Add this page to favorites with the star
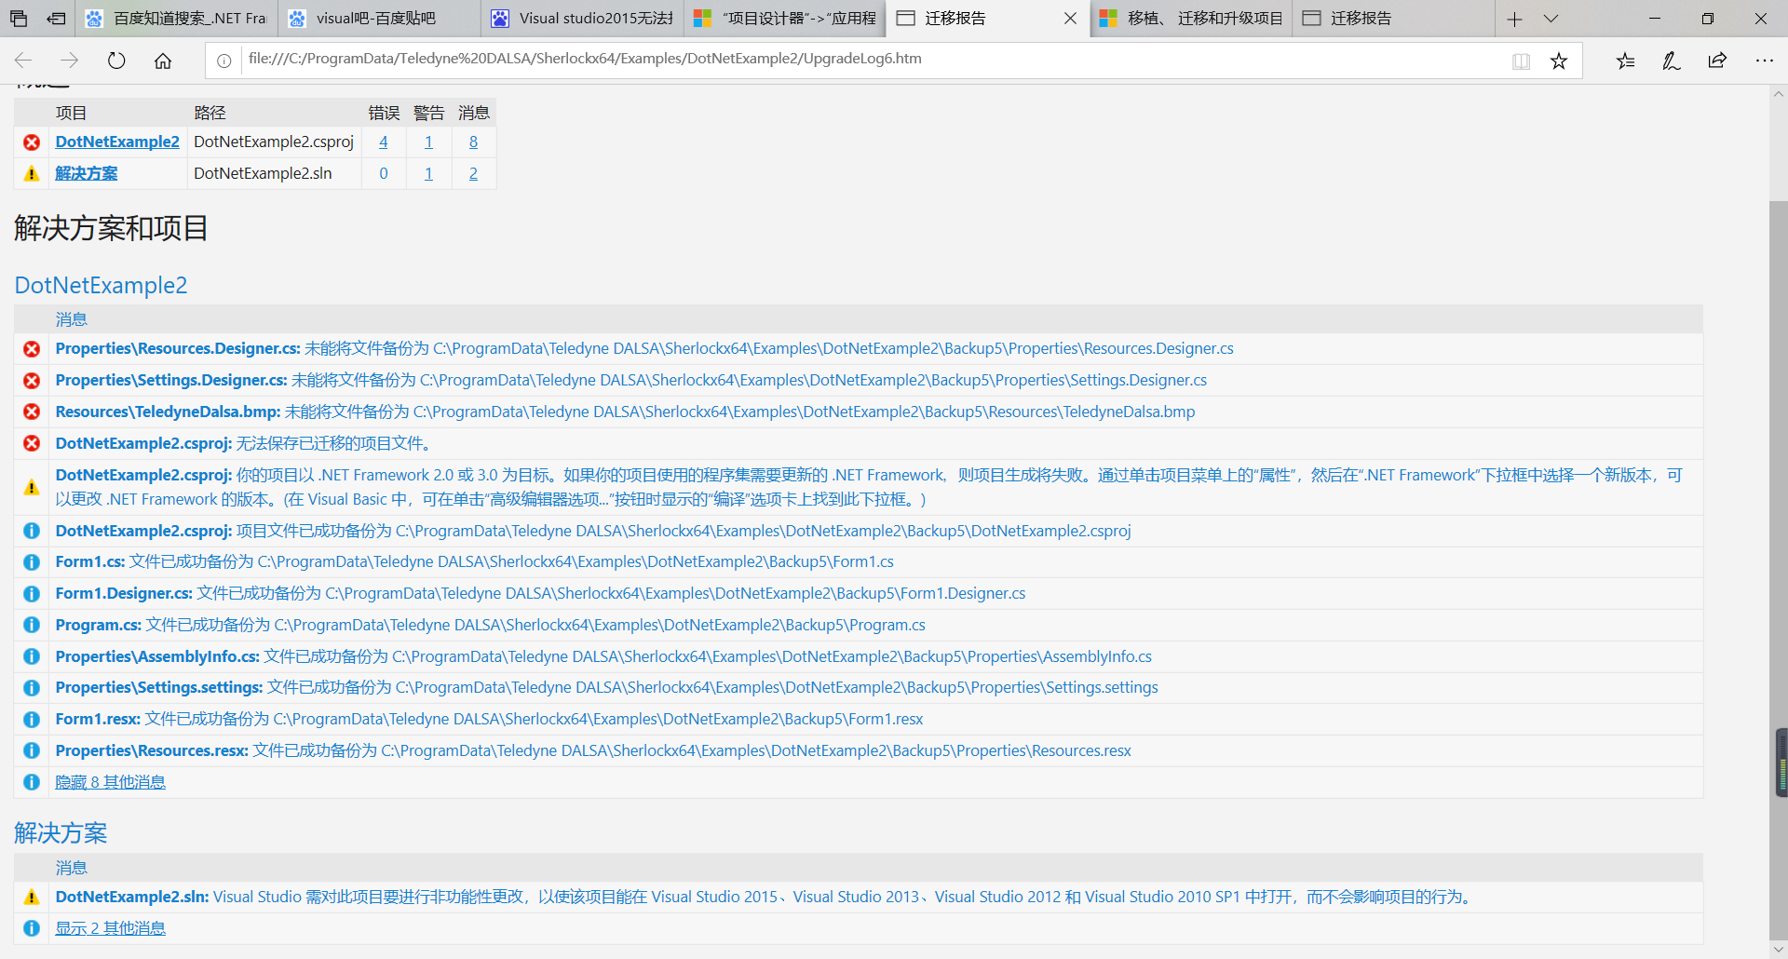The width and height of the screenshot is (1788, 959). pyautogui.click(x=1559, y=61)
